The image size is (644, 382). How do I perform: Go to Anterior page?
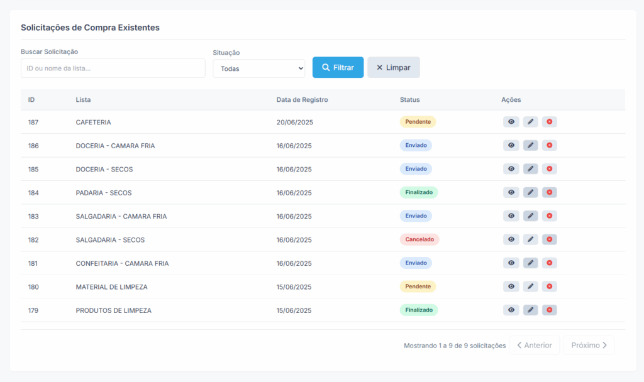coord(535,345)
